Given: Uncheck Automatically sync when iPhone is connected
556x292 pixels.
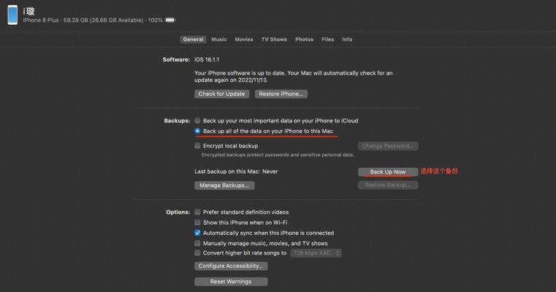Looking at the screenshot, I should pos(197,233).
